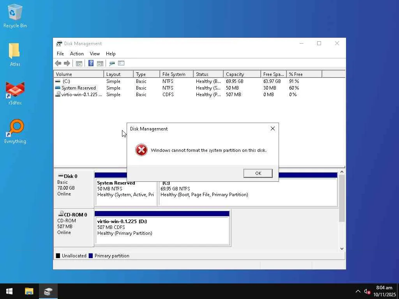Screen dimensions: 399x299
Task: Select the CD-ROM 0 disc icon label
Action: 72,215
